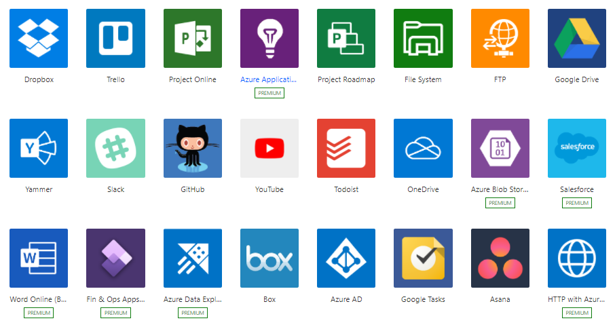Click the Trello name label
This screenshot has width=615, height=325.
tap(115, 79)
